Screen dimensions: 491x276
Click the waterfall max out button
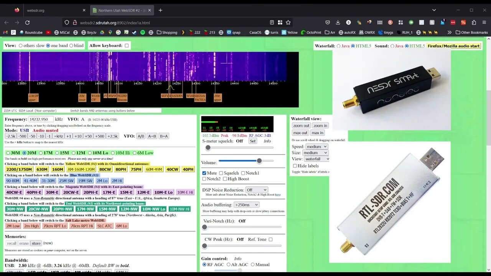300,133
